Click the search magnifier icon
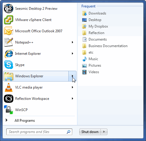The image size is (146, 141). 68,132
